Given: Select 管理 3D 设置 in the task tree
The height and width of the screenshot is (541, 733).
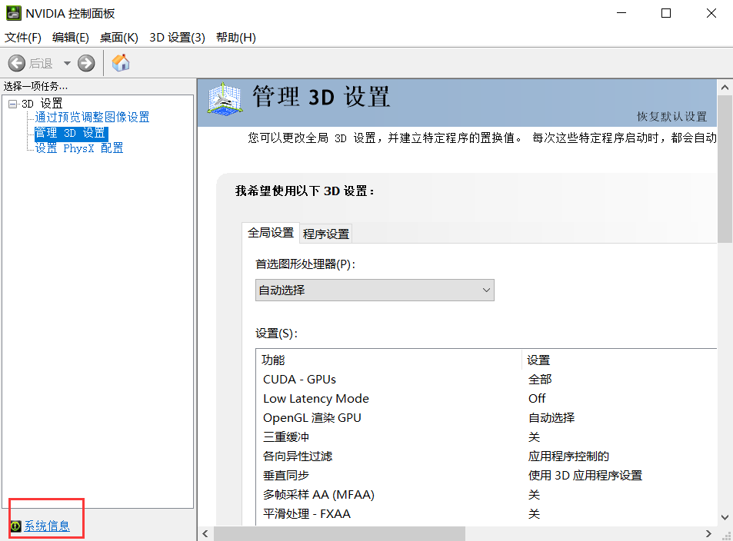Looking at the screenshot, I should point(71,133).
